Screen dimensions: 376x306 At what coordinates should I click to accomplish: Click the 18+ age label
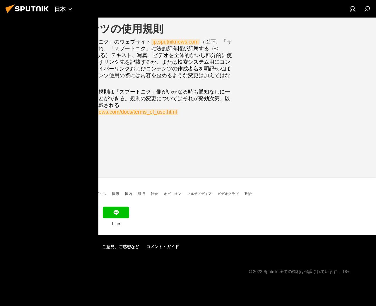[346, 272]
